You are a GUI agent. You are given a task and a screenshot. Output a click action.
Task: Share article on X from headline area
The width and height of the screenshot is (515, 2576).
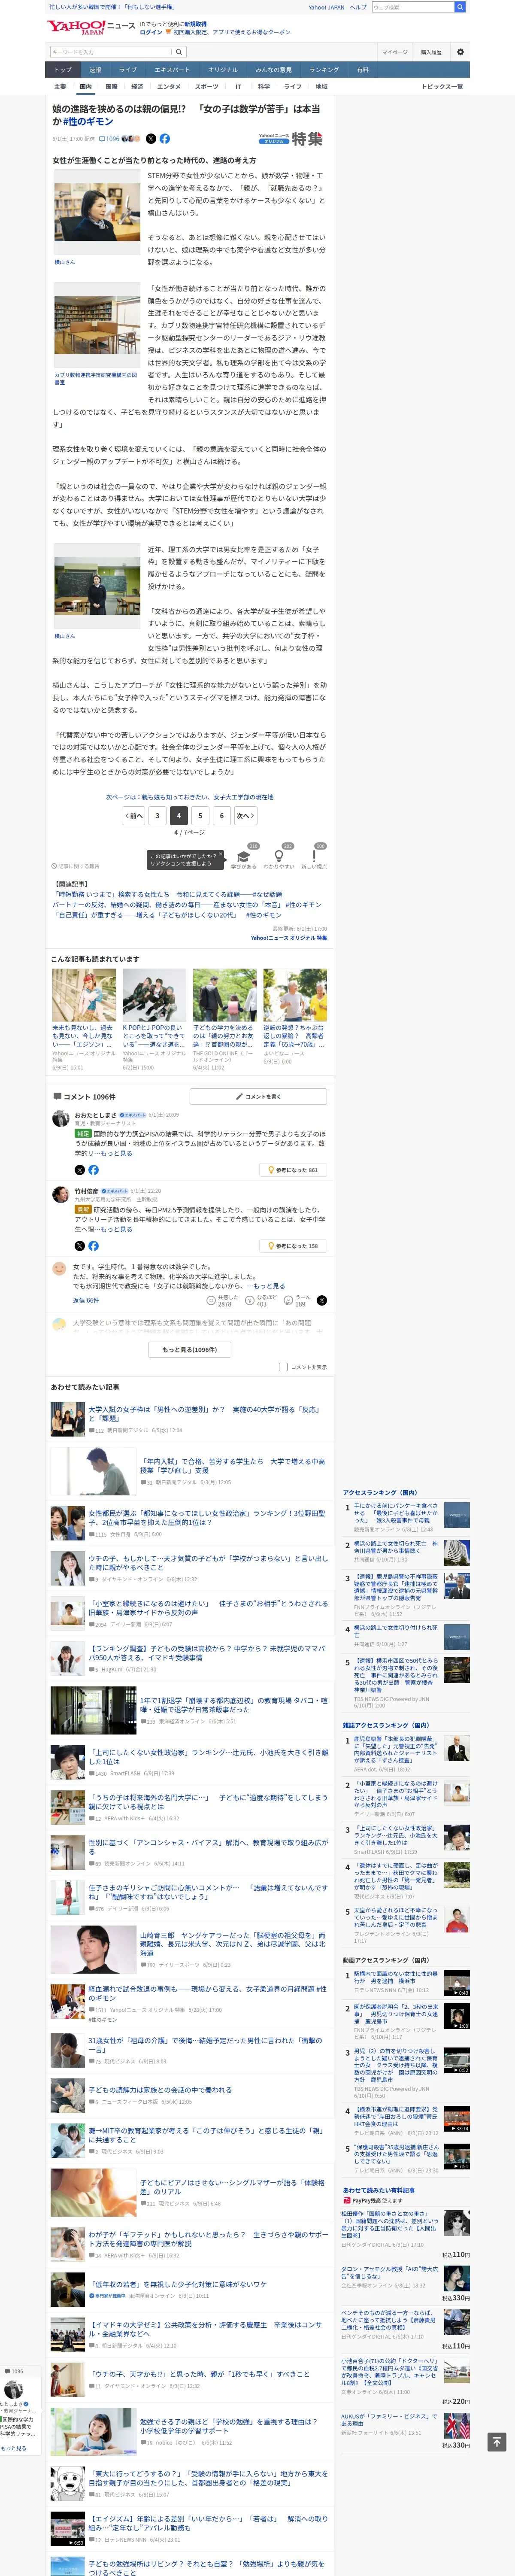(x=151, y=139)
